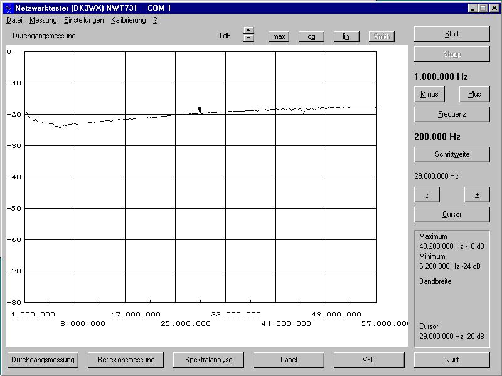Click the Start measurement button
502x376 pixels.
pyautogui.click(x=451, y=34)
